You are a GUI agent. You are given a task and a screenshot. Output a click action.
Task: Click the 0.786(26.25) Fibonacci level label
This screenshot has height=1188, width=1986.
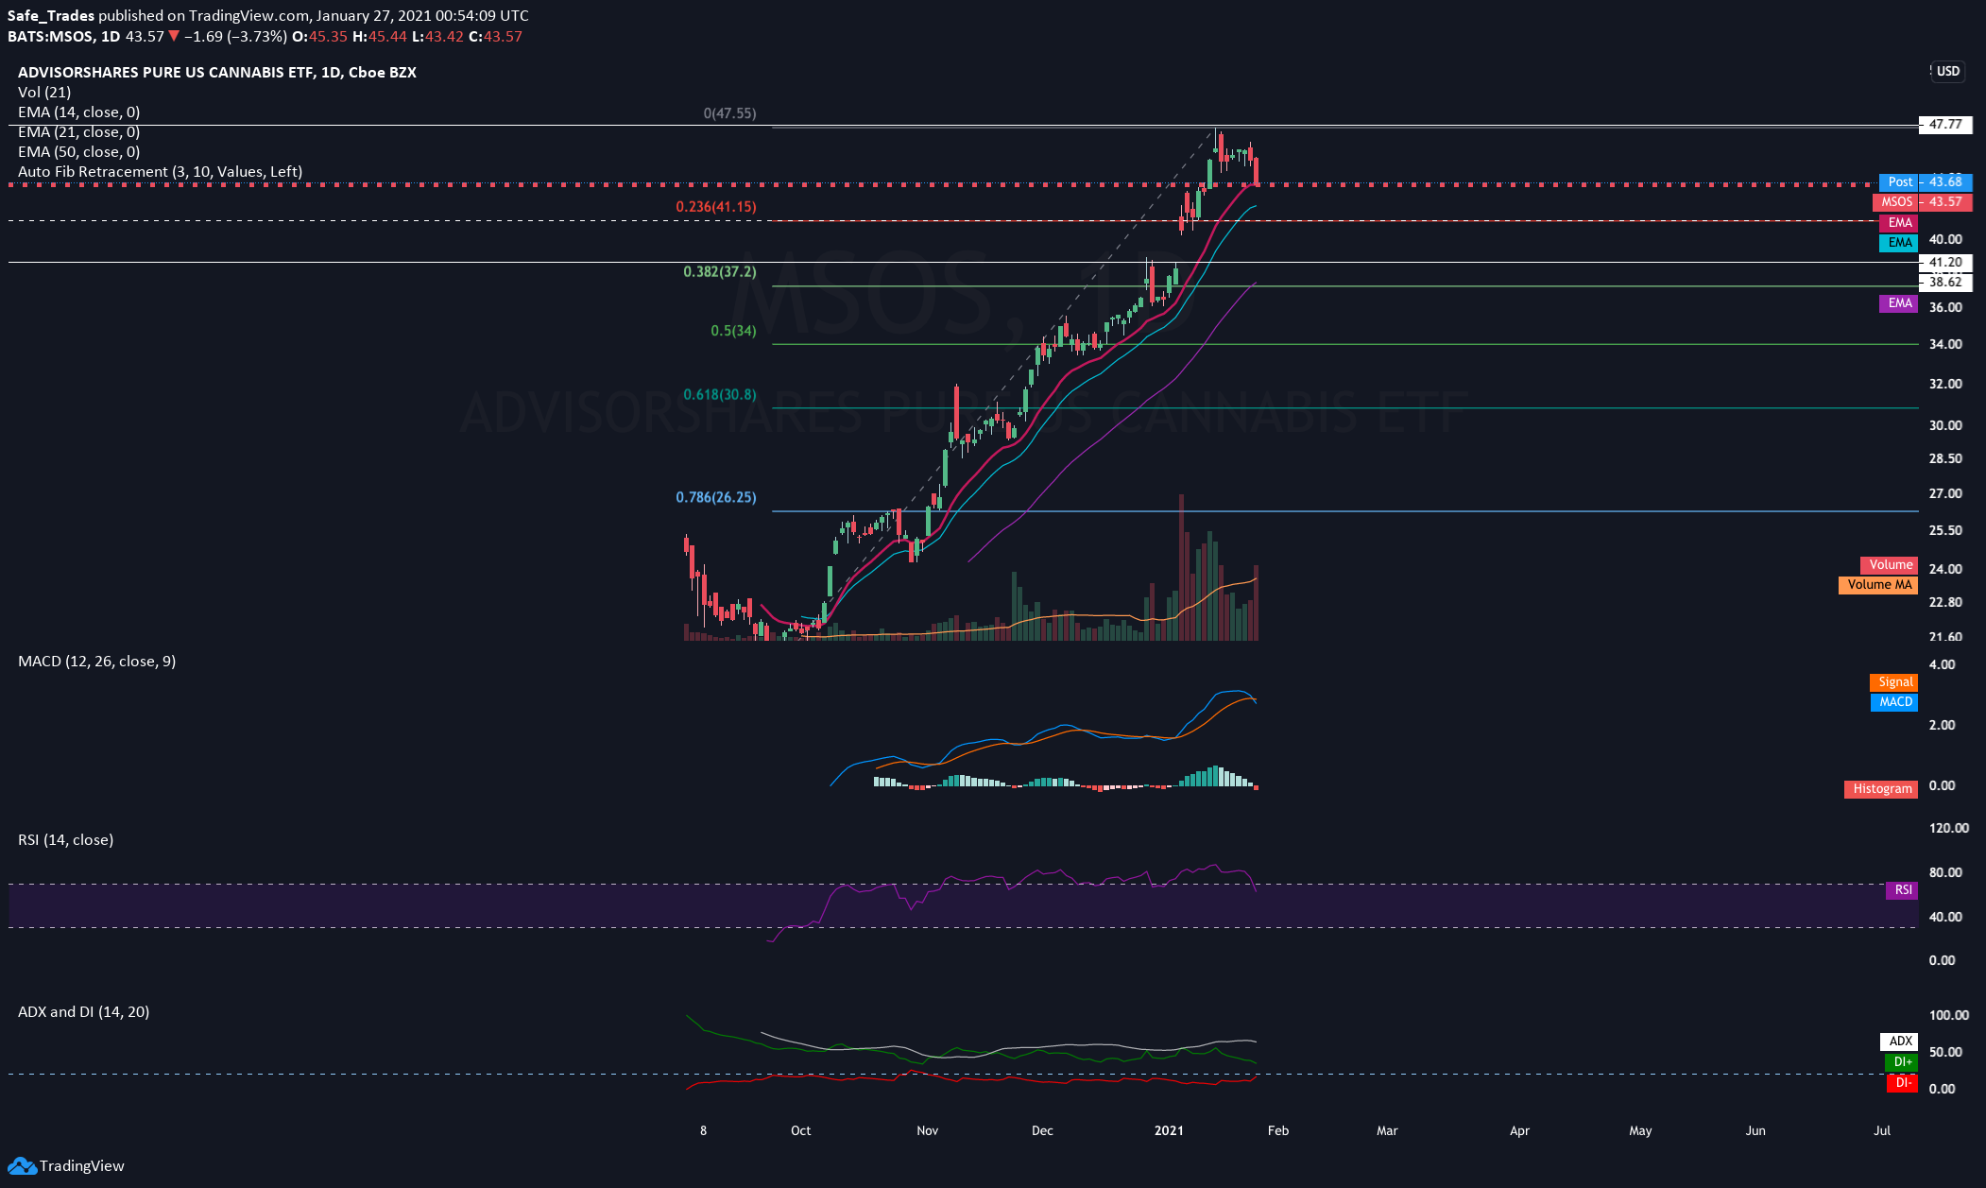coord(716,498)
